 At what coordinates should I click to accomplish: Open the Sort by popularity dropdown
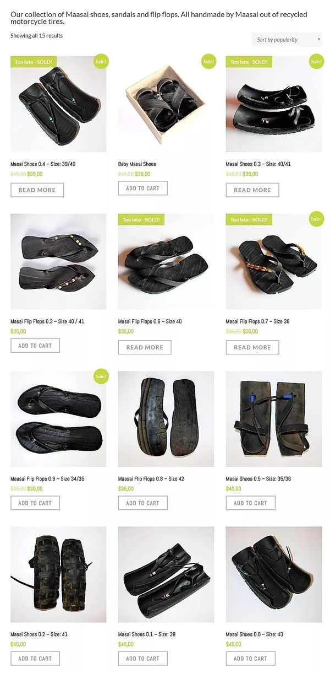[x=287, y=40]
